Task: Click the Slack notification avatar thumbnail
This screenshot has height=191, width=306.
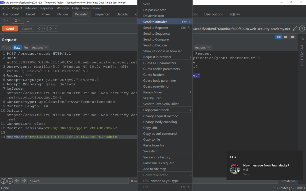Action: point(235,169)
